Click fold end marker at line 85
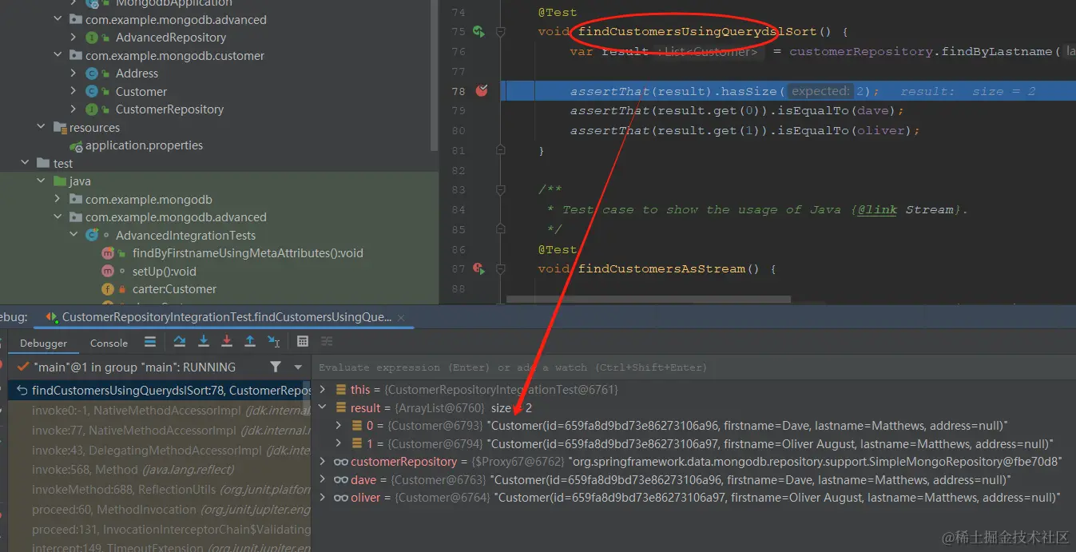The image size is (1076, 552). (501, 229)
